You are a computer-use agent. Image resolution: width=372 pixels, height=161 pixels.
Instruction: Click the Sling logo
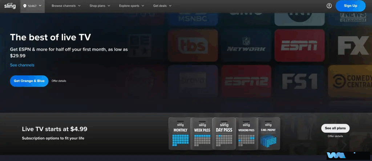click(x=10, y=6)
